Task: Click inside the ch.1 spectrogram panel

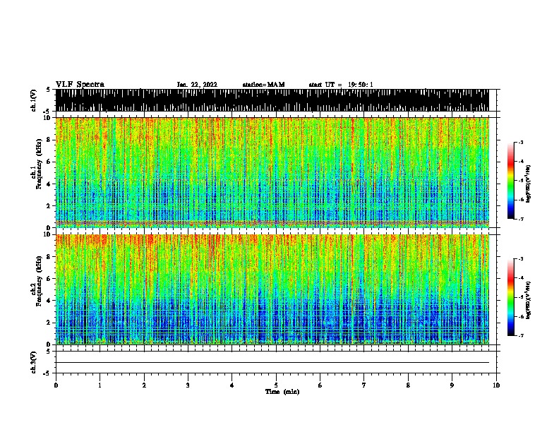Action: (x=272, y=172)
